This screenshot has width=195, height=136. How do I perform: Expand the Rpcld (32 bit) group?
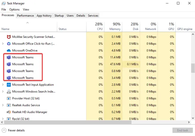click(3, 119)
